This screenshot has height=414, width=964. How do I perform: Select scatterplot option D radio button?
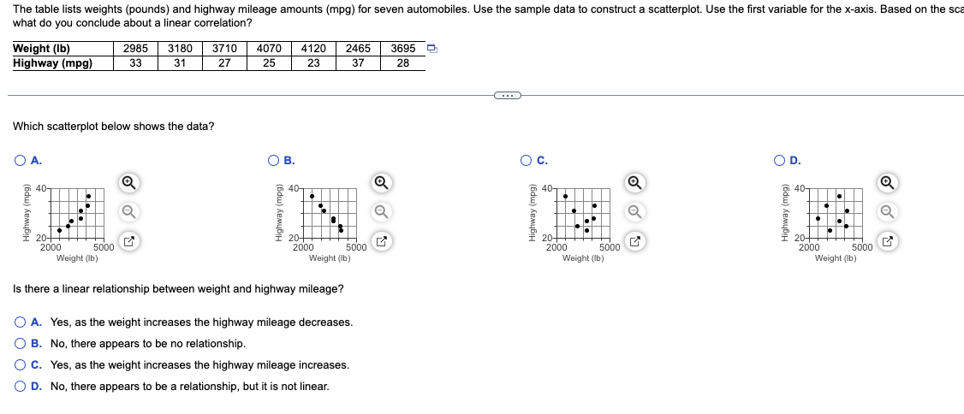coord(780,159)
